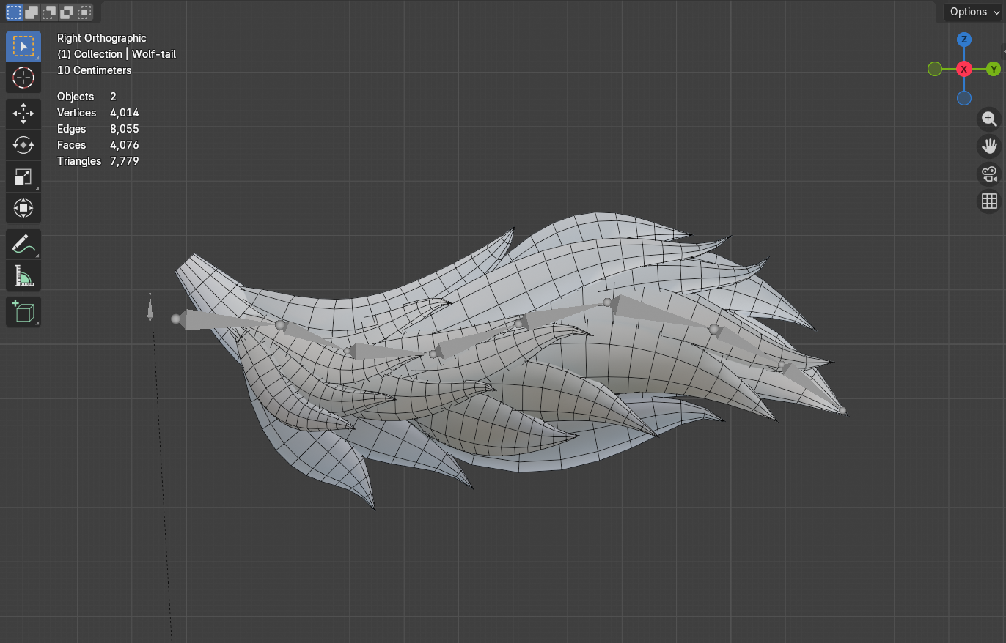Click the 'Right Orthographic' view label

(x=102, y=38)
